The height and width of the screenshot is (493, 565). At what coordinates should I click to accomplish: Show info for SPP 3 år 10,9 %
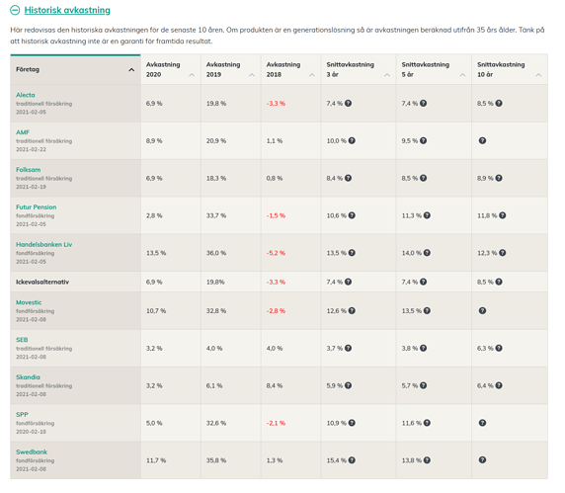point(352,423)
